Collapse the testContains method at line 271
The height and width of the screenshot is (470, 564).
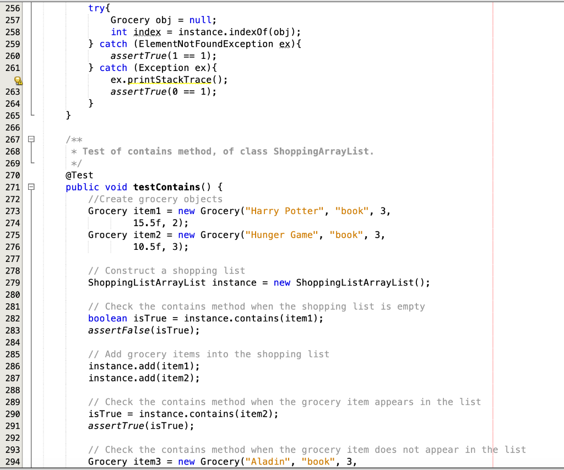point(30,187)
